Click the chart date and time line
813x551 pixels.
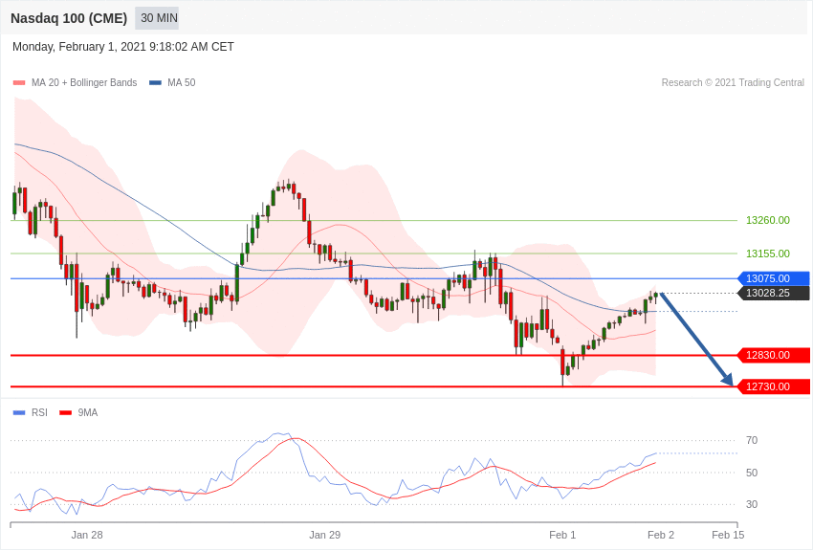(x=122, y=47)
